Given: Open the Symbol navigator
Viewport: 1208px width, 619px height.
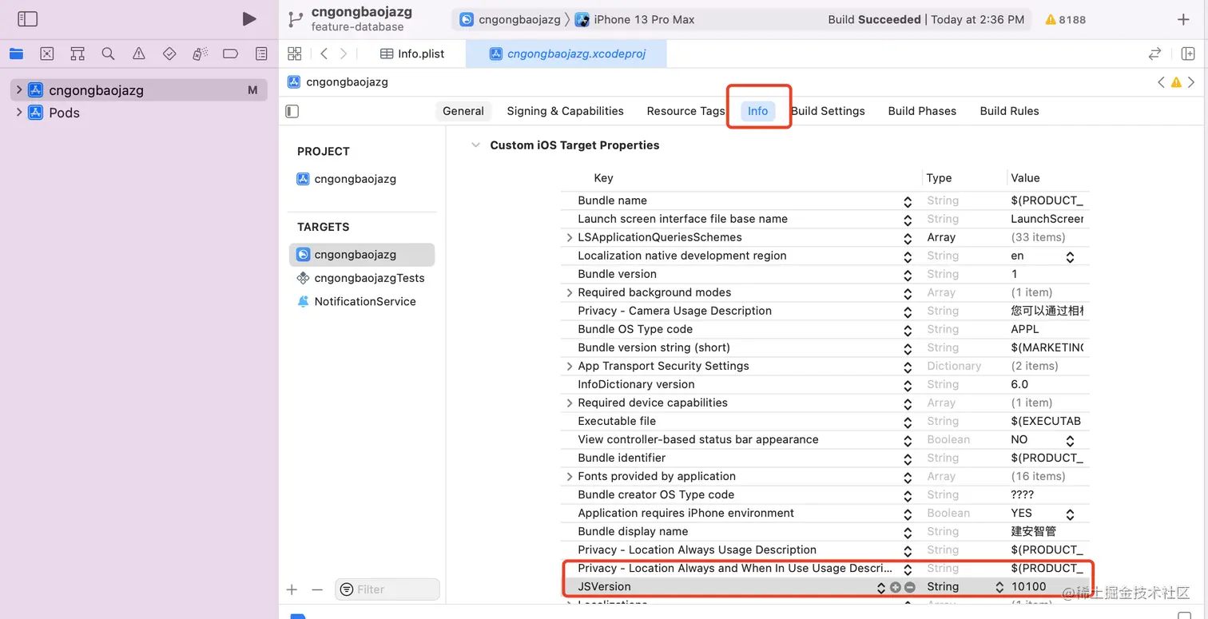Looking at the screenshot, I should click(77, 54).
